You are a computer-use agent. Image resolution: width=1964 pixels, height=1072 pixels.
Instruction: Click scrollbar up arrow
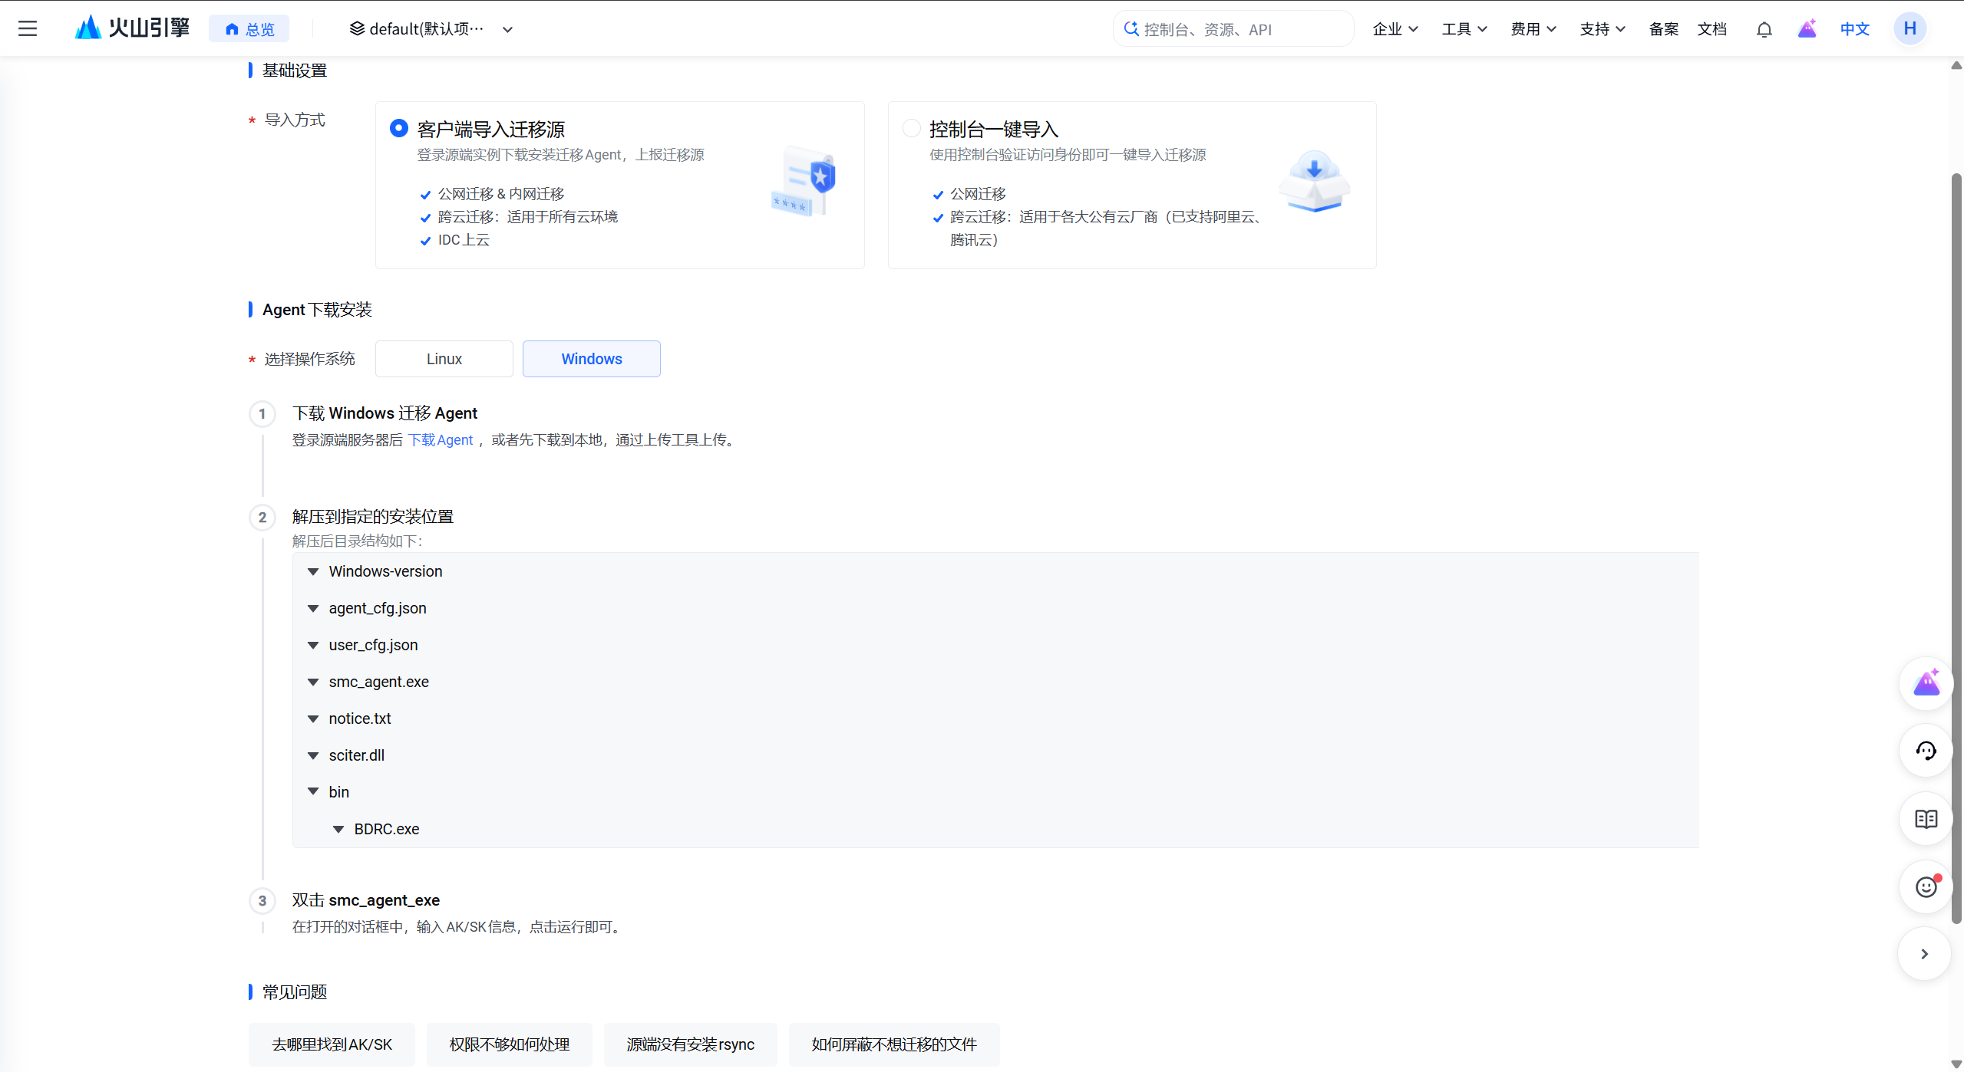coord(1956,65)
